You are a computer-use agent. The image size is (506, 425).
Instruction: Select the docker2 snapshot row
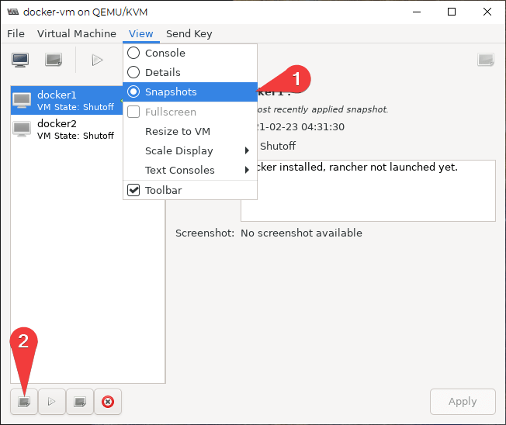[67, 129]
